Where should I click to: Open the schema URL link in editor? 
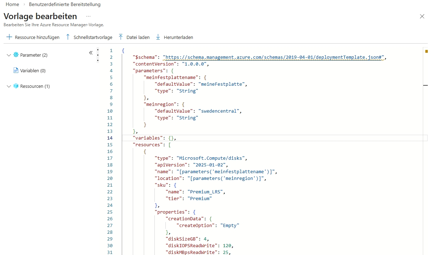pos(273,57)
